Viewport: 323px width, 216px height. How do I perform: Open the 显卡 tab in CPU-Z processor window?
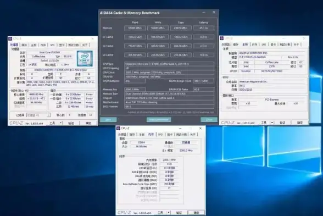coord(62,45)
